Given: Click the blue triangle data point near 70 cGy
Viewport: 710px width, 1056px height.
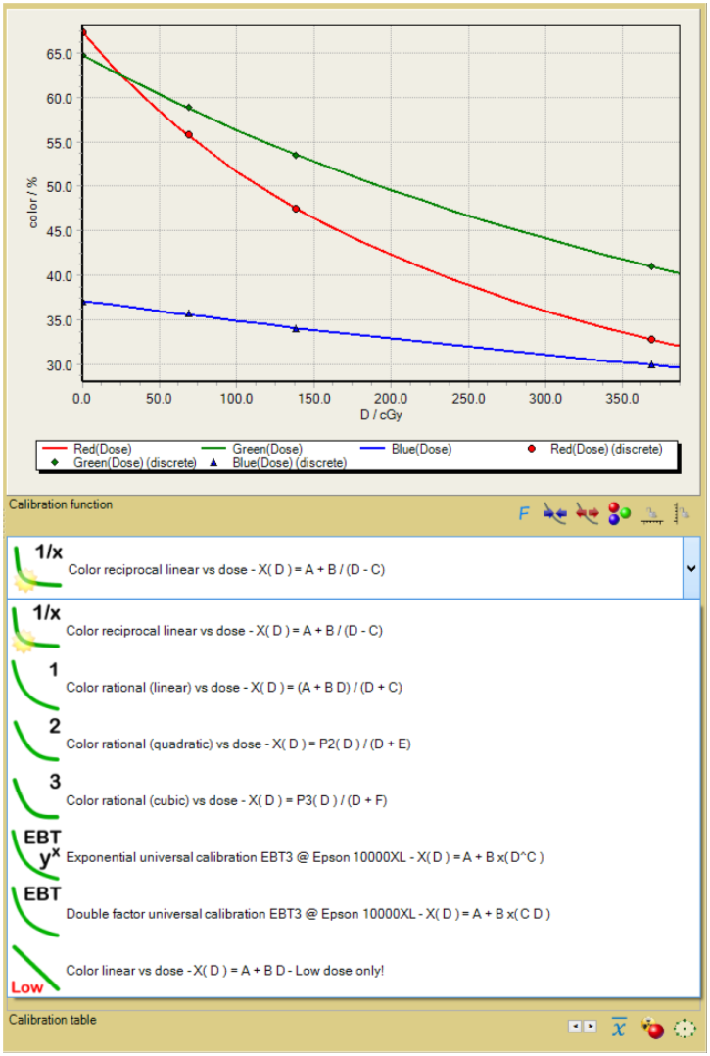Looking at the screenshot, I should pos(189,313).
